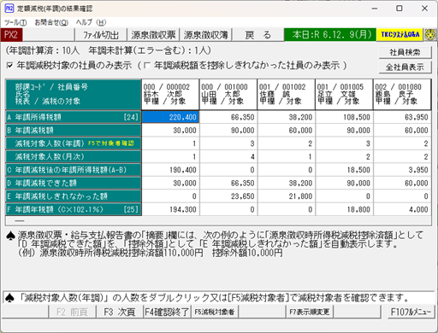Click the 63,950 cell
The height and width of the screenshot is (333, 438).
point(402,117)
